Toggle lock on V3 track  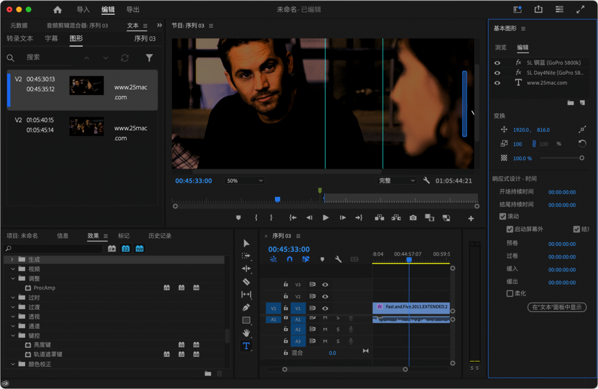pyautogui.click(x=285, y=284)
